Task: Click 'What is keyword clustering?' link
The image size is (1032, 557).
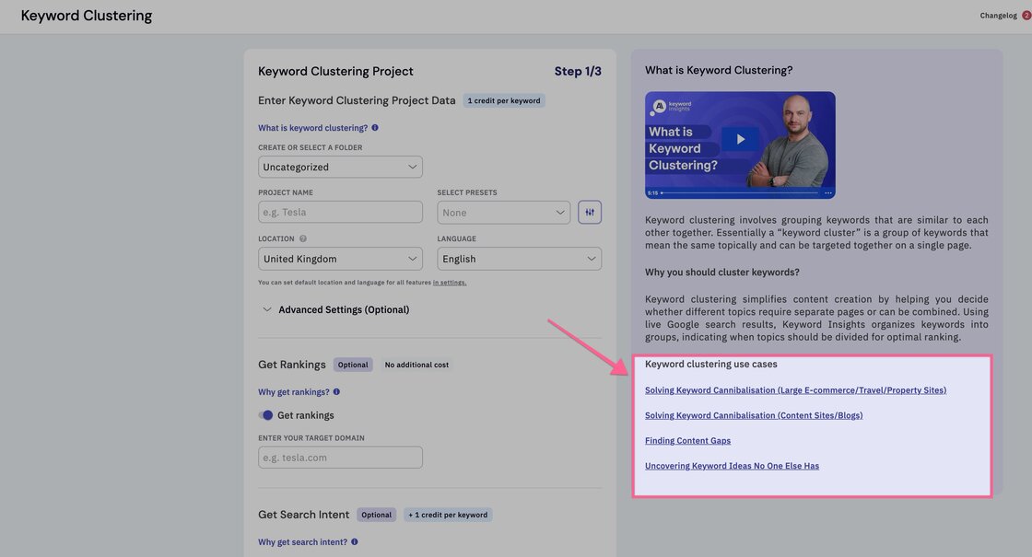Action: [x=312, y=128]
